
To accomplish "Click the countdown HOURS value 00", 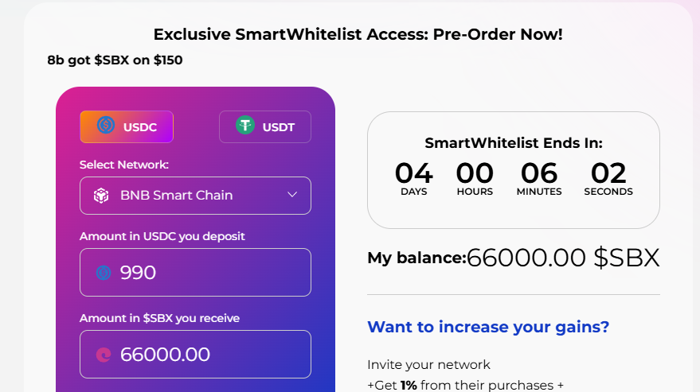I will pyautogui.click(x=475, y=173).
